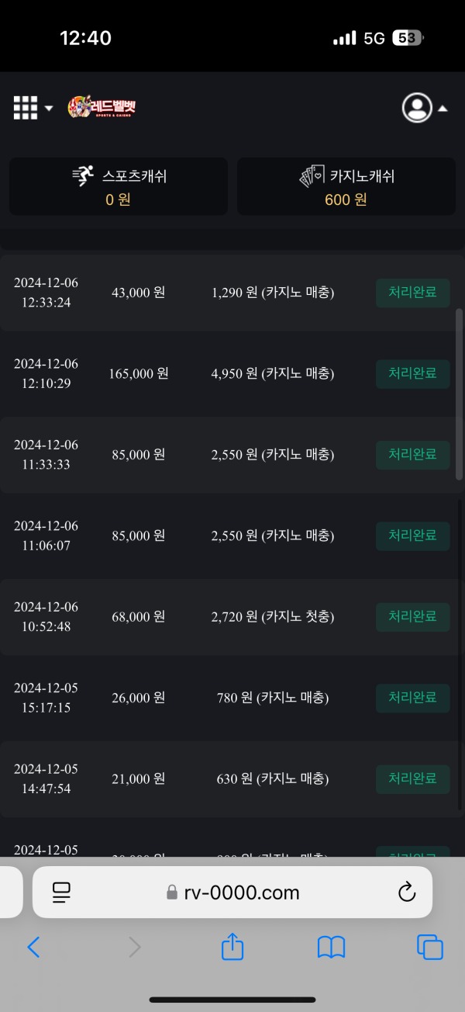Screen dimensions: 465x1012
Task: Click 처리완료 on the 165,000원 entry
Action: click(412, 373)
